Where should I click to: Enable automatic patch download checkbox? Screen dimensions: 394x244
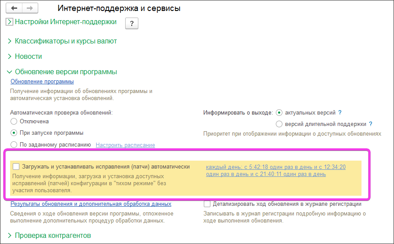pos(16,167)
